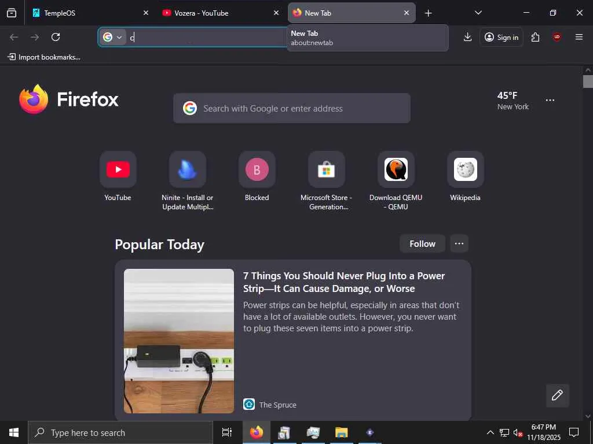Open the YouTube shortcut tile

(118, 177)
